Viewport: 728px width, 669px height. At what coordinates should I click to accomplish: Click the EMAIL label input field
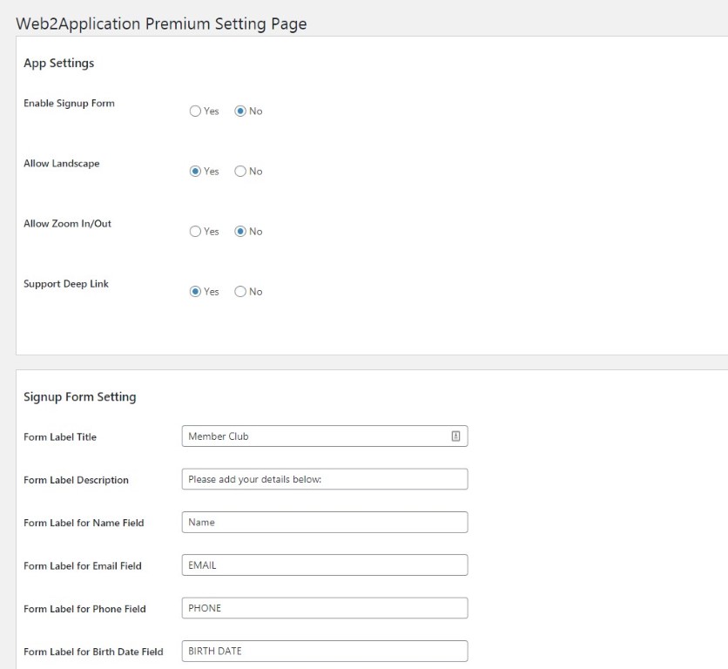(325, 565)
